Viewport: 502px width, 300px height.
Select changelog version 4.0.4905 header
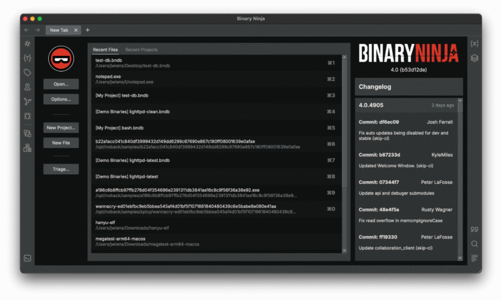click(x=407, y=105)
